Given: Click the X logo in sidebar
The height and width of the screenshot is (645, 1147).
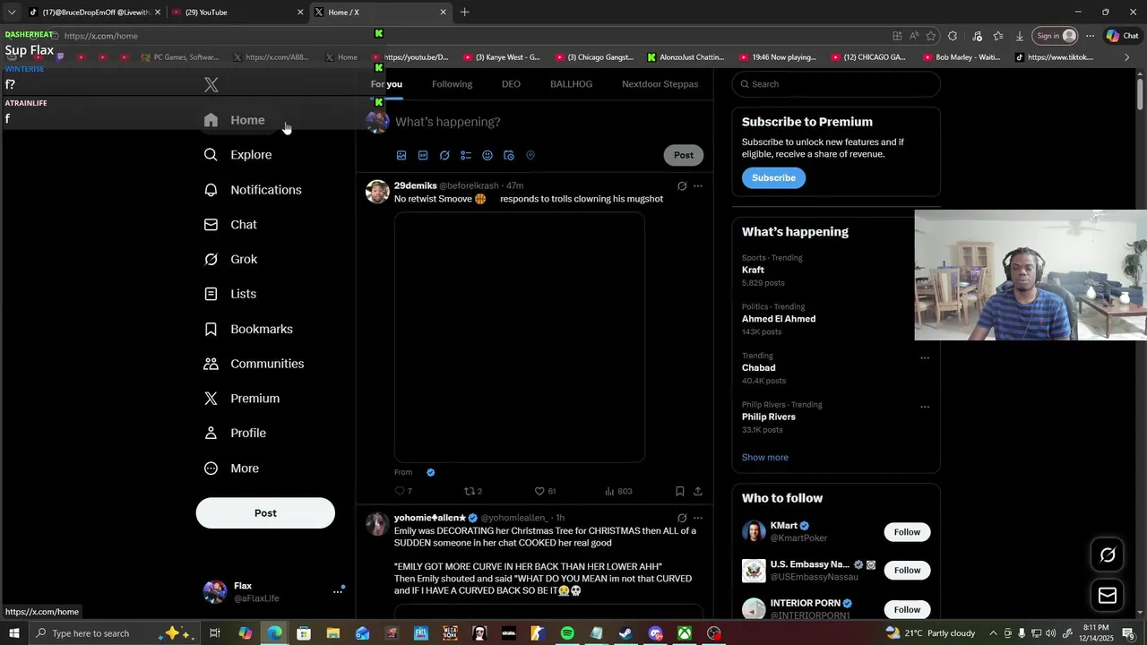Looking at the screenshot, I should 211,85.
